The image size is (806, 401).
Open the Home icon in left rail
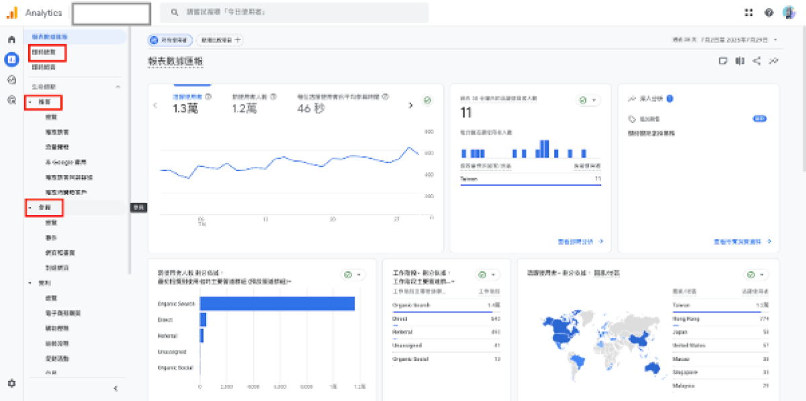point(11,40)
